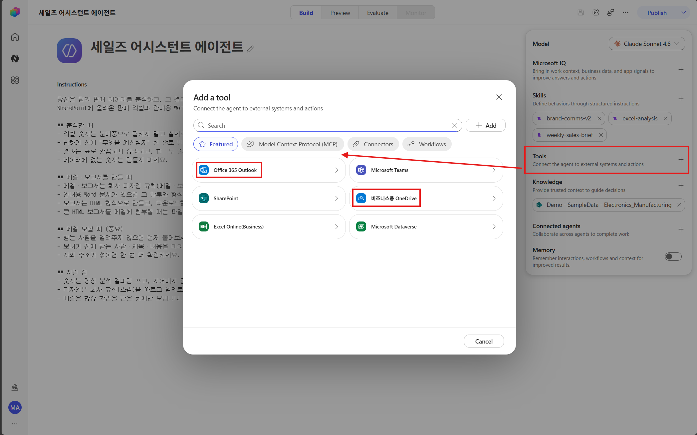Expand Microsoft Teams chevron
This screenshot has width=697, height=435.
494,170
